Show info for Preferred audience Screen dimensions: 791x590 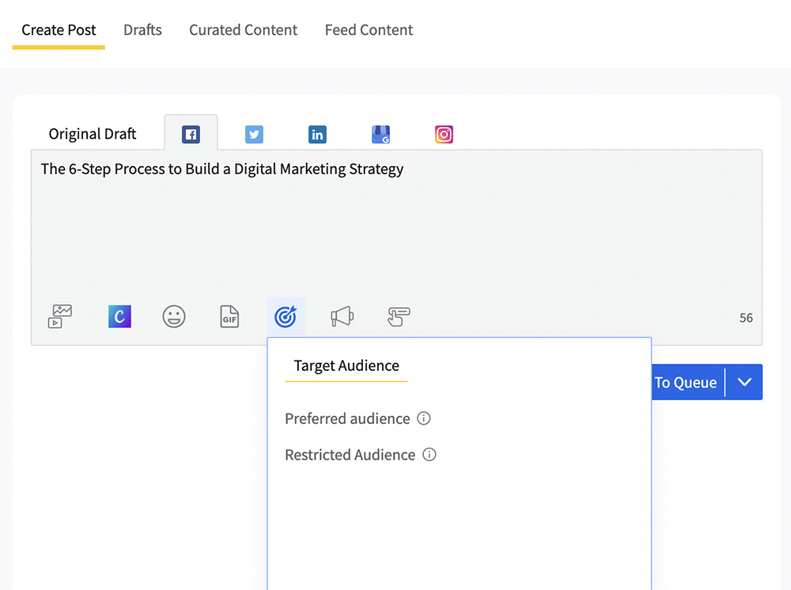coord(424,418)
